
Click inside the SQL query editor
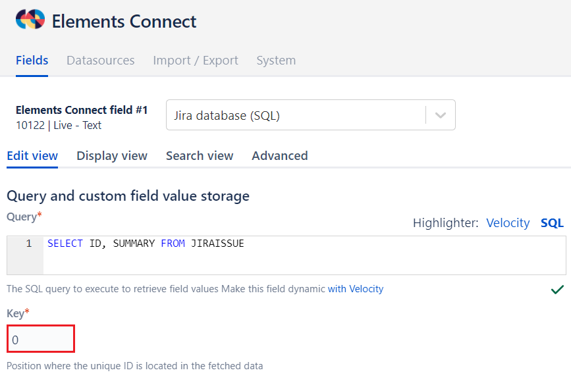303,255
